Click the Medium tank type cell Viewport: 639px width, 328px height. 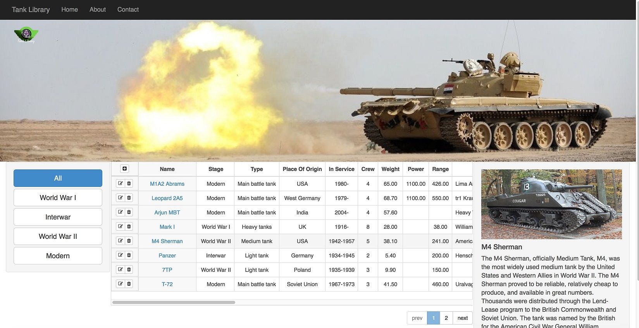pyautogui.click(x=257, y=241)
